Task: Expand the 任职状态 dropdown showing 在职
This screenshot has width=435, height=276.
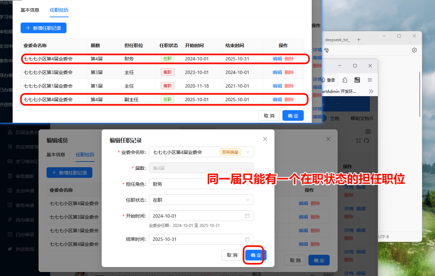Action: pyautogui.click(x=247, y=200)
